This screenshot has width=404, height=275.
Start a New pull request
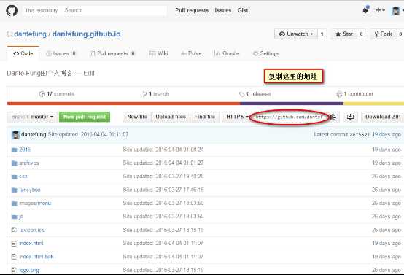(85, 117)
